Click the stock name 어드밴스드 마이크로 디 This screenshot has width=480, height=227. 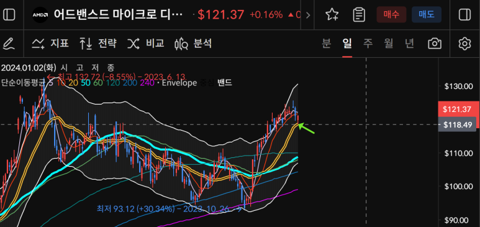click(119, 14)
